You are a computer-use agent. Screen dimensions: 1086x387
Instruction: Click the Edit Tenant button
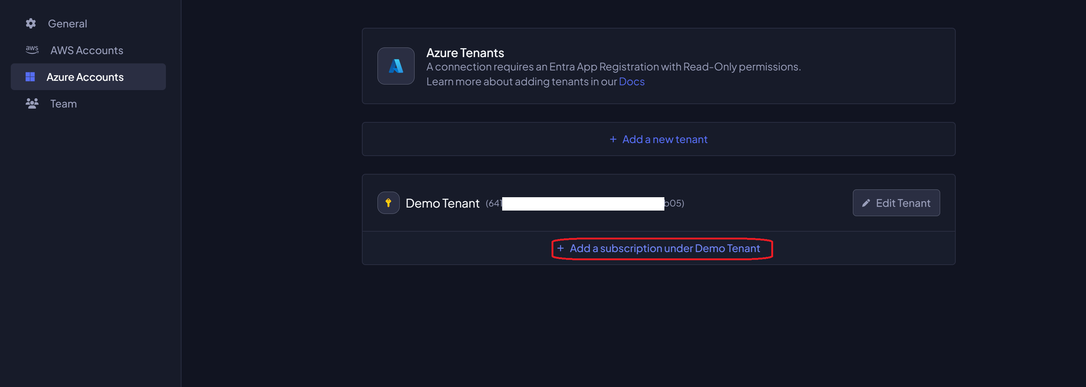[x=896, y=202]
